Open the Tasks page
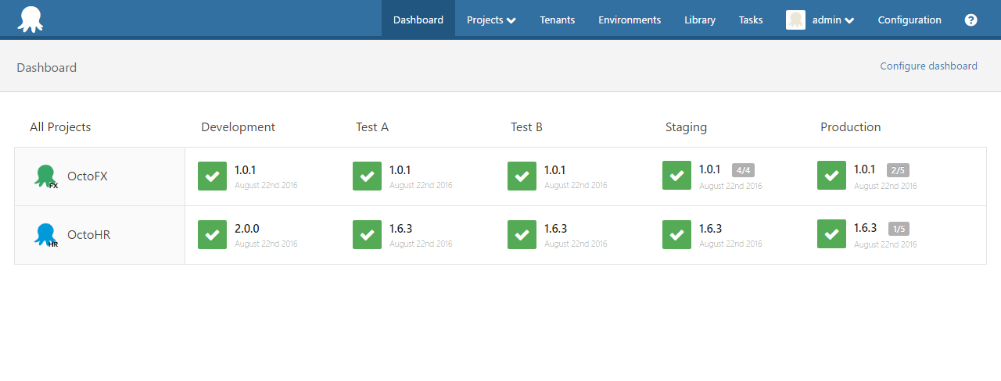This screenshot has height=381, width=1001. click(x=751, y=20)
